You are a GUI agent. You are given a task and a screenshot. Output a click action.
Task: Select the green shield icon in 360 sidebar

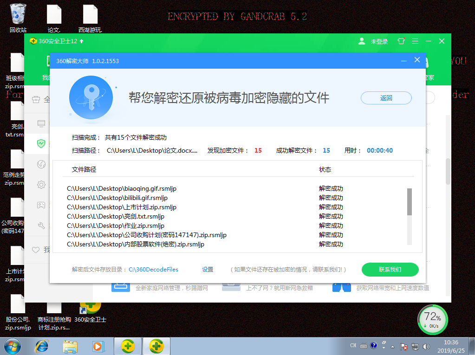(x=41, y=143)
